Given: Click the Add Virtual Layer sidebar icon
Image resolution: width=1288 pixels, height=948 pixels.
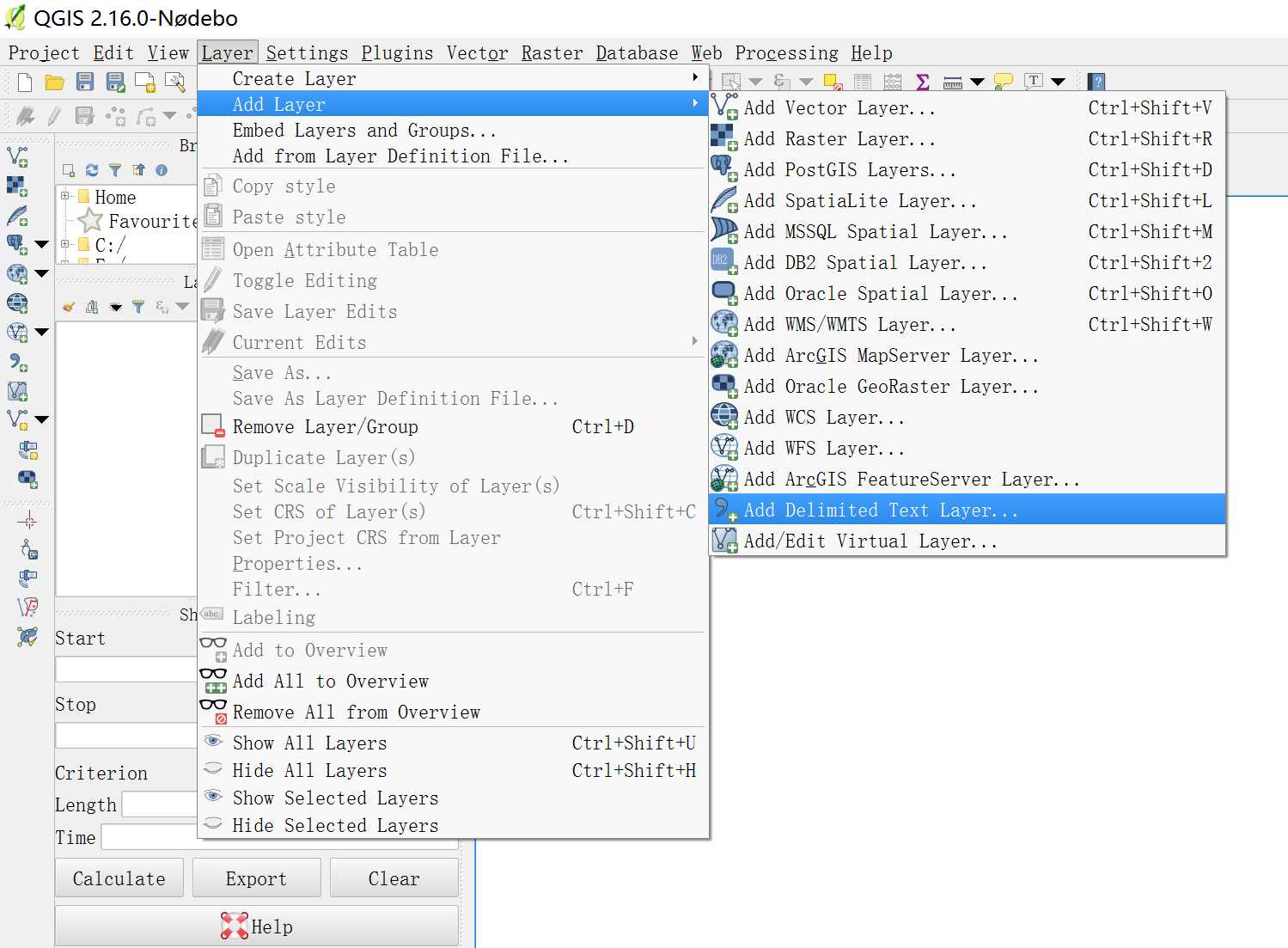Looking at the screenshot, I should (17, 391).
